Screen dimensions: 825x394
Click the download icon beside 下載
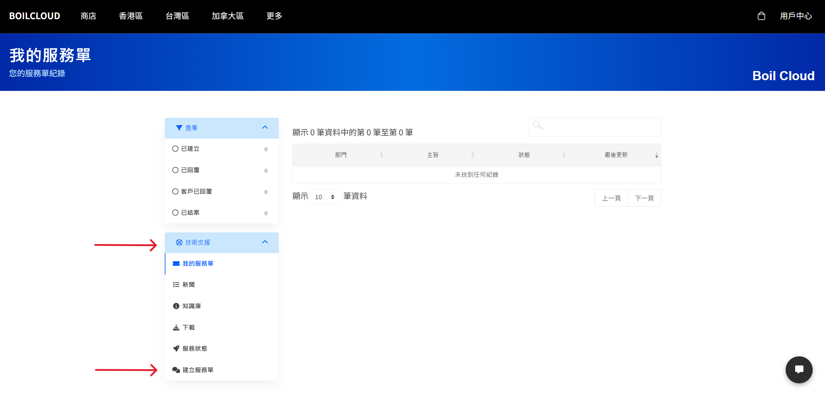tap(176, 327)
